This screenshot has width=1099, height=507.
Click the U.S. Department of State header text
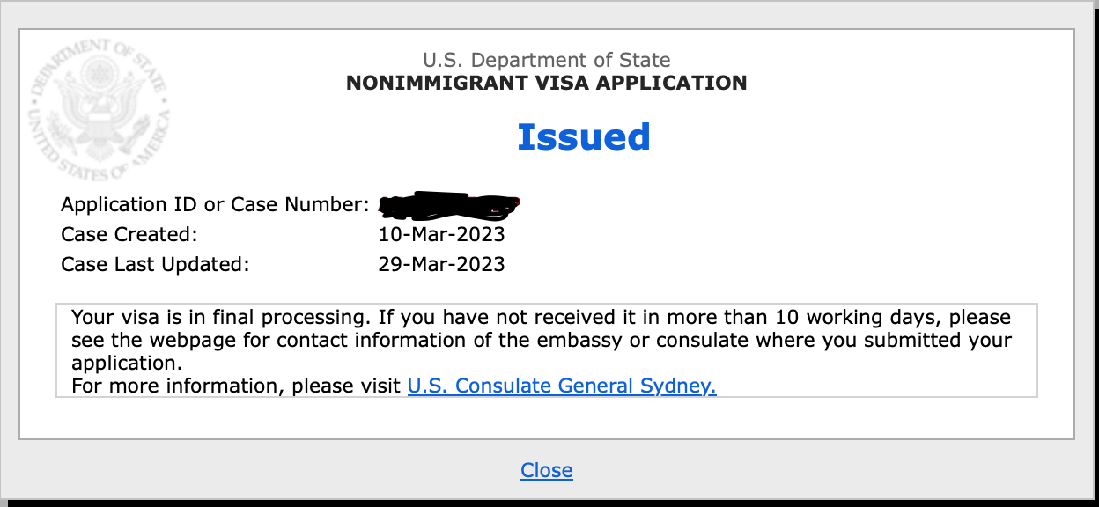[x=546, y=60]
